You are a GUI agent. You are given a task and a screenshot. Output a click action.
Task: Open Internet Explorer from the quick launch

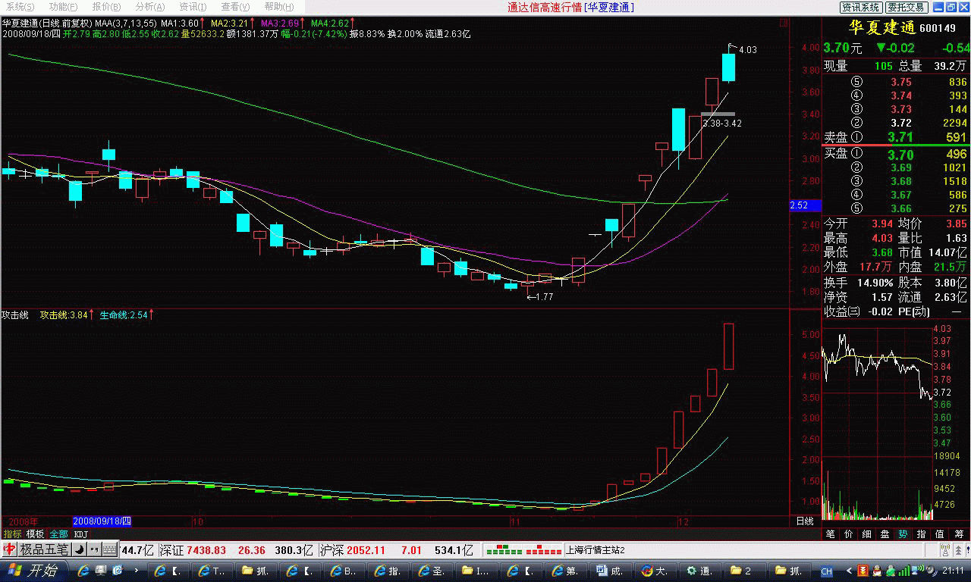83,571
